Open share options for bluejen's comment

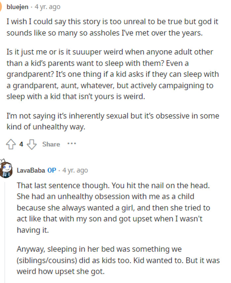tap(50, 144)
